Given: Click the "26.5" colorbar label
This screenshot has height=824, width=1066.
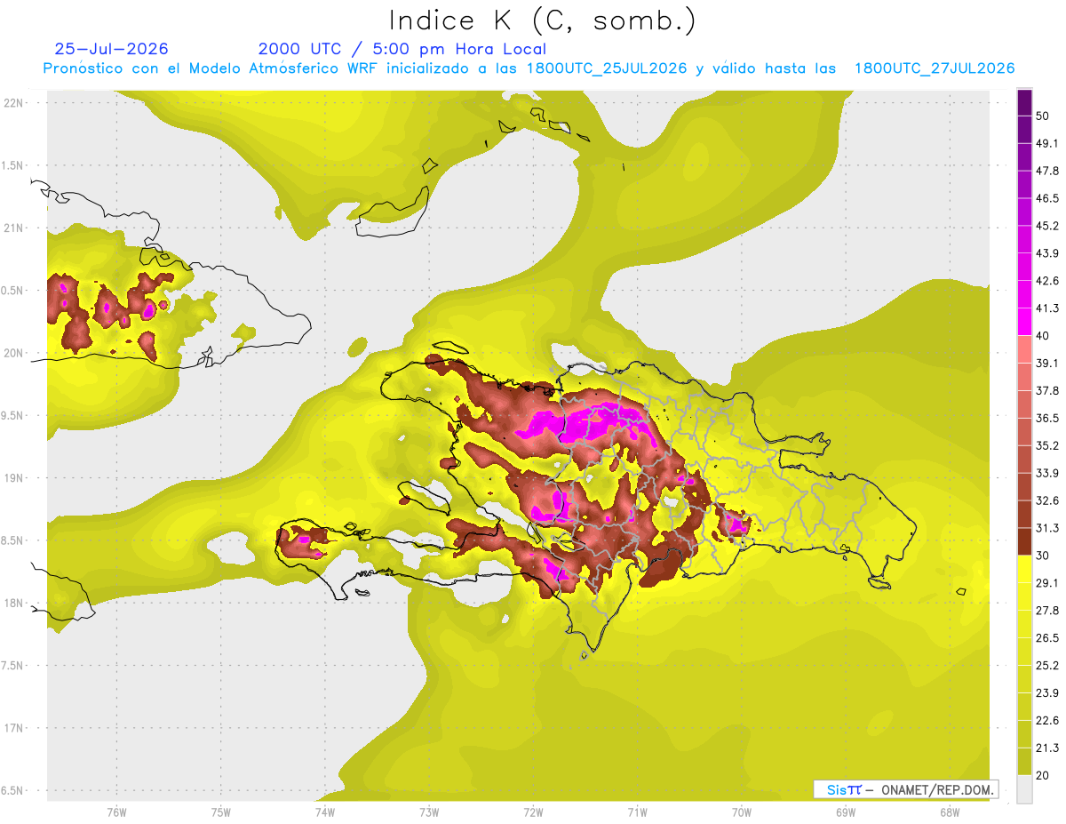Looking at the screenshot, I should (1047, 637).
